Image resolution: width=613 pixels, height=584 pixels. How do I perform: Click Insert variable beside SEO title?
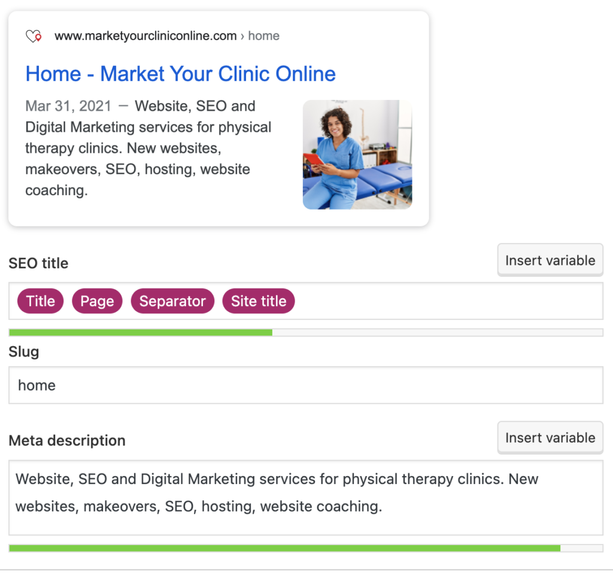click(x=550, y=260)
